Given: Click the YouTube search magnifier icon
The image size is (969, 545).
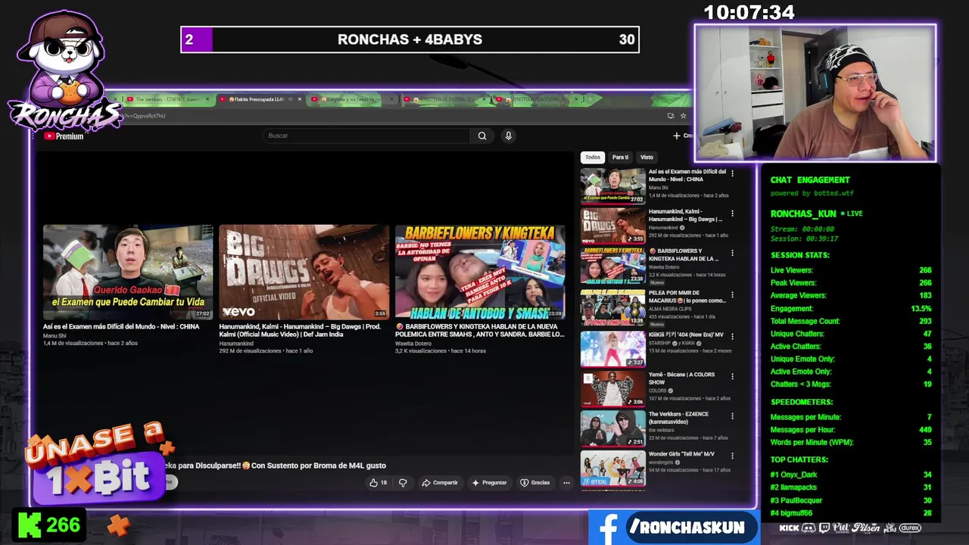Looking at the screenshot, I should tap(482, 135).
